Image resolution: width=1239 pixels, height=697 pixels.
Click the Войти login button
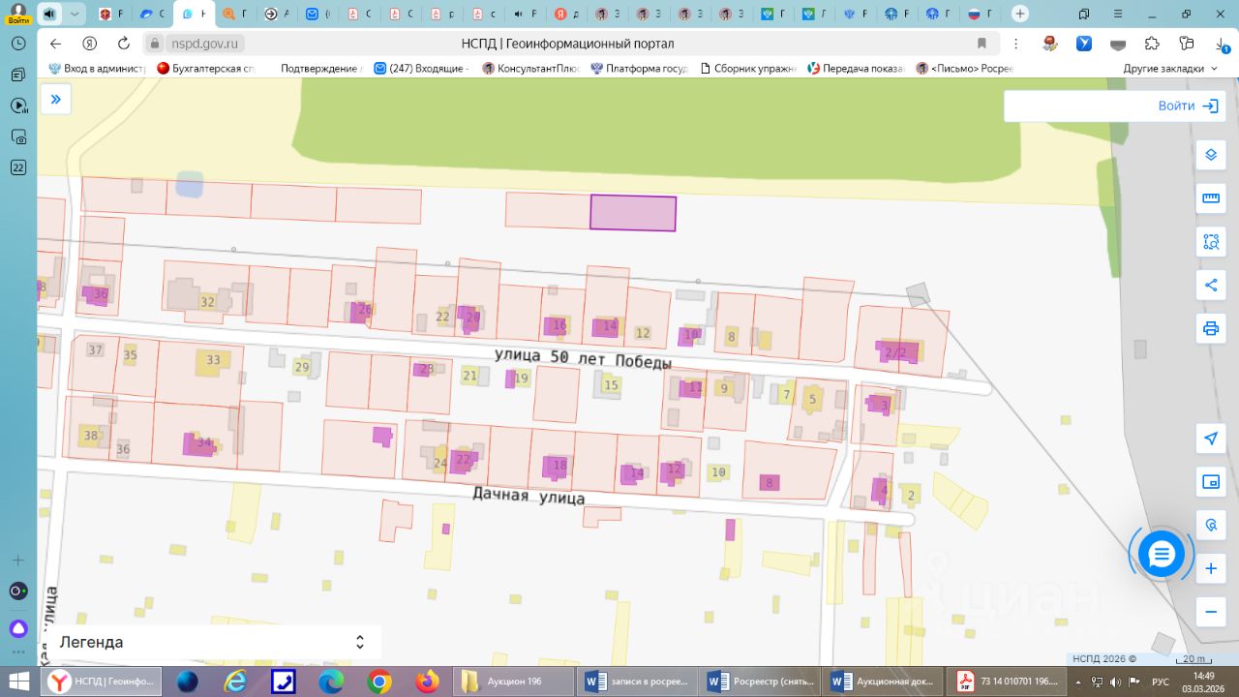tap(1187, 106)
